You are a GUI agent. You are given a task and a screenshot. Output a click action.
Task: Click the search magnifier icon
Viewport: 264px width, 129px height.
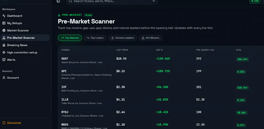click(70, 1)
